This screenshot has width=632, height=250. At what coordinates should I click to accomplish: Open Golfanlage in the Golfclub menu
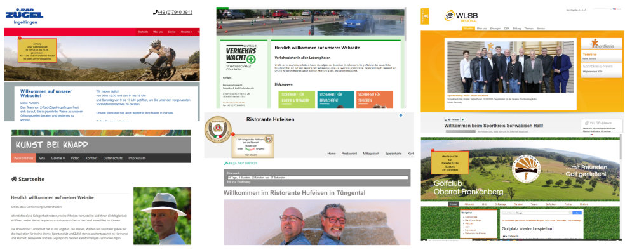(500, 204)
